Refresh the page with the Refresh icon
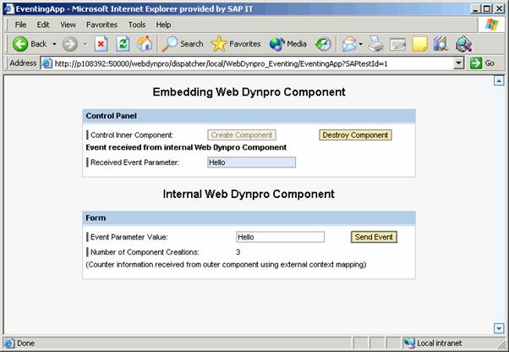This screenshot has height=352, width=509. (x=123, y=44)
